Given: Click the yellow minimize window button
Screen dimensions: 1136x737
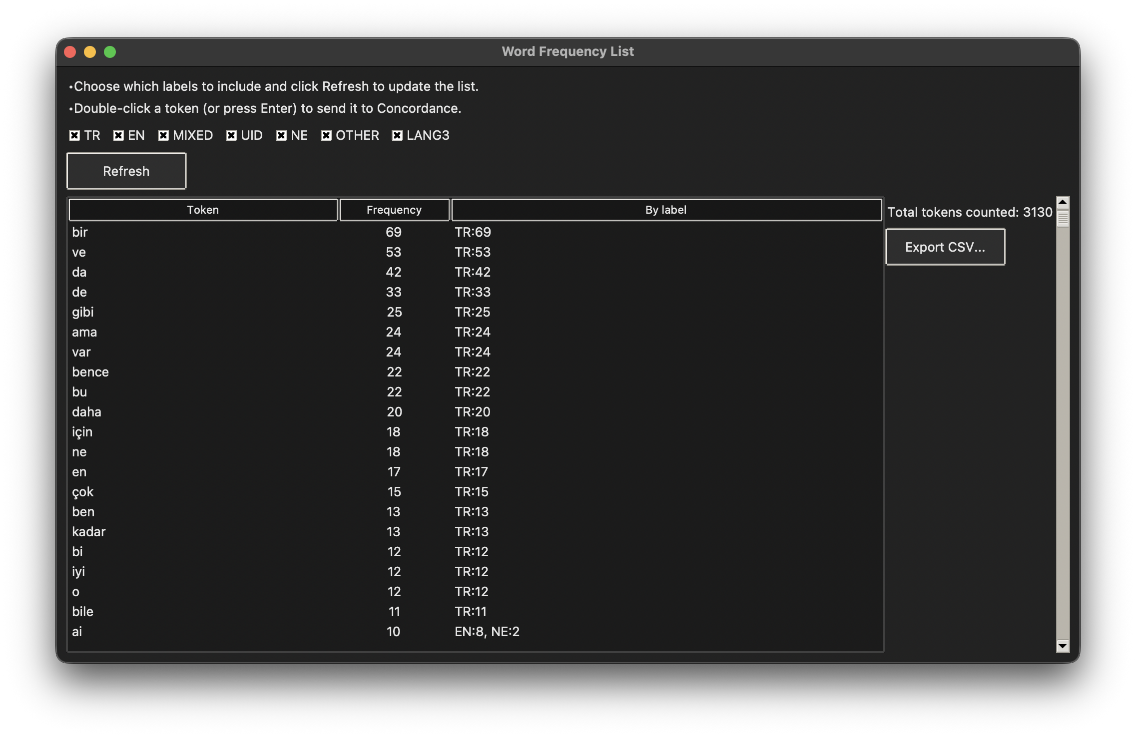Looking at the screenshot, I should point(89,51).
